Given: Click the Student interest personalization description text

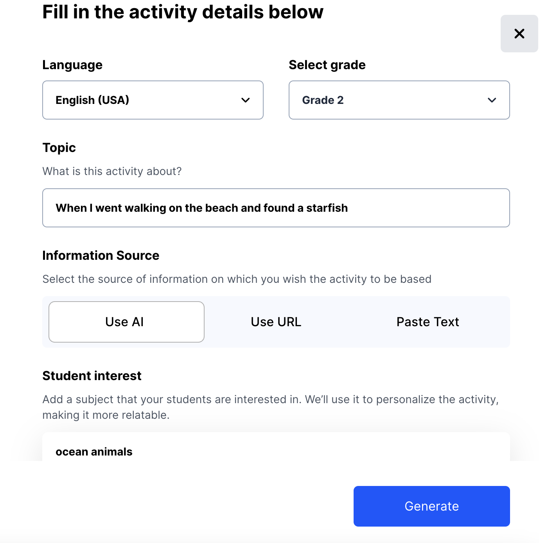Looking at the screenshot, I should tap(270, 407).
